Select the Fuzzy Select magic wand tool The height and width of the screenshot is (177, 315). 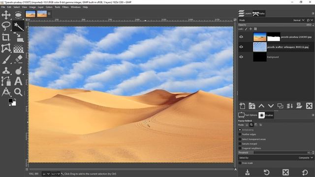(x=18, y=26)
